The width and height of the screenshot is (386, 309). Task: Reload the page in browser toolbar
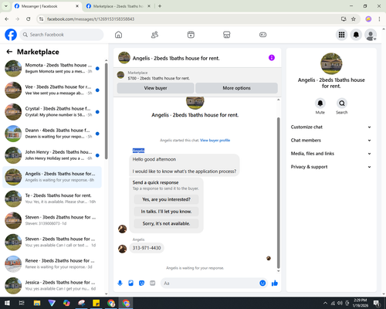29,19
